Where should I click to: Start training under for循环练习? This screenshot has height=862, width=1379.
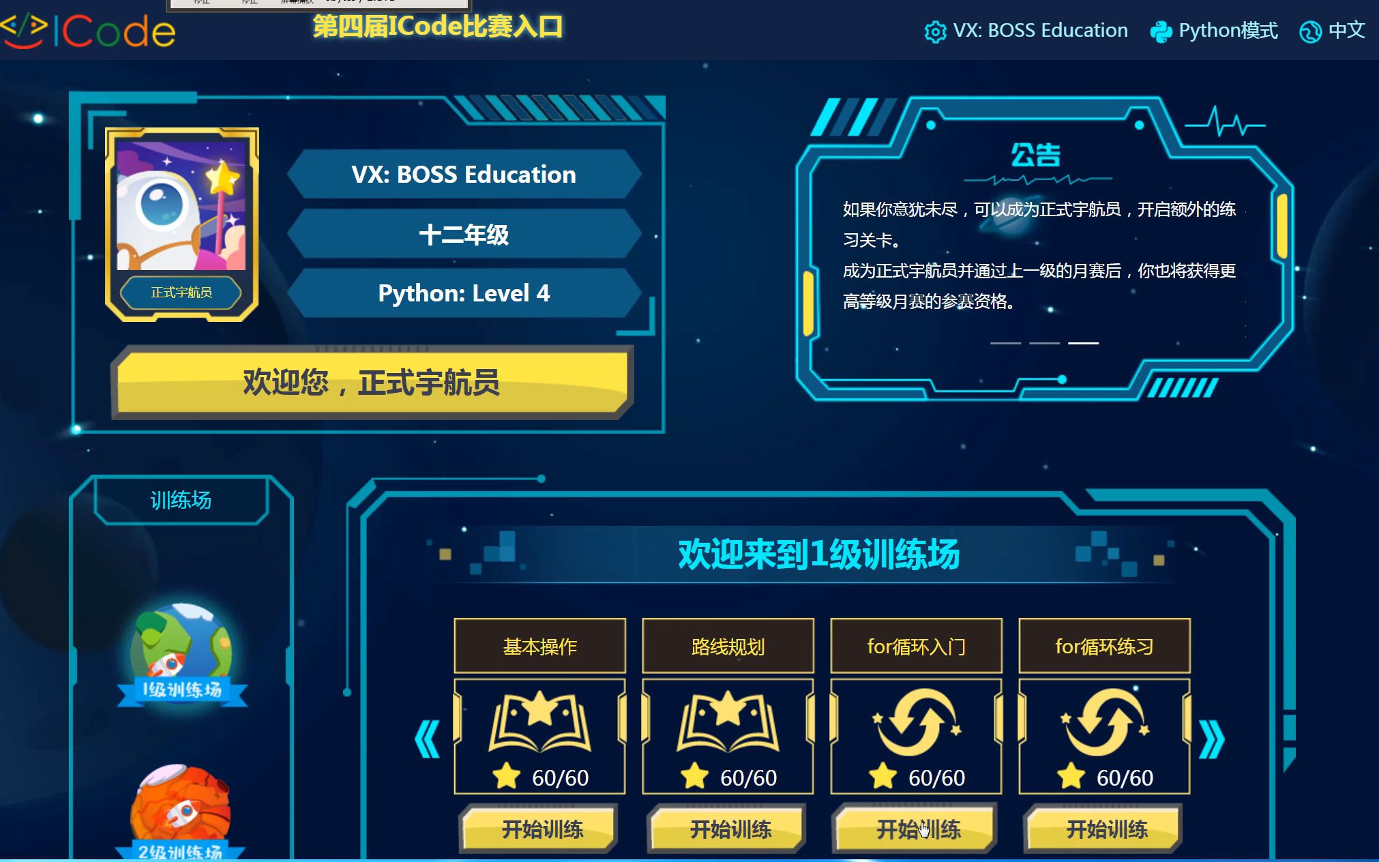pyautogui.click(x=1106, y=829)
